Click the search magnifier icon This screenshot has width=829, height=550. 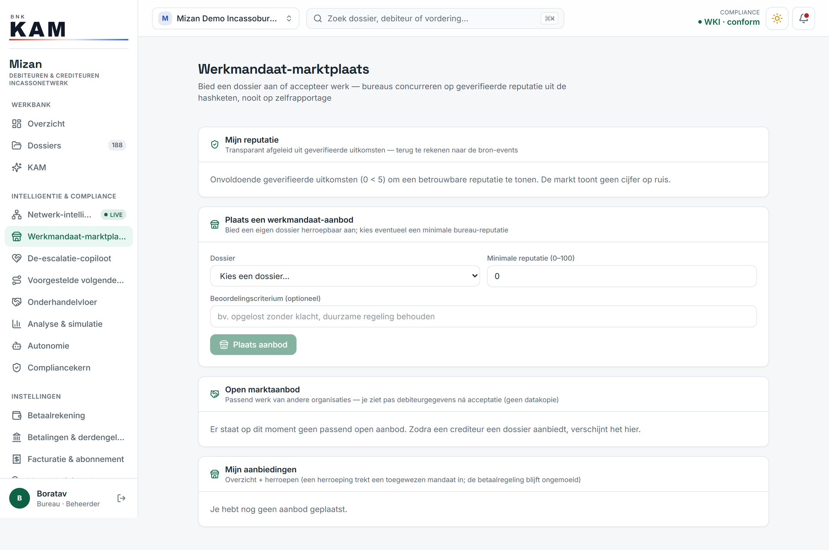click(x=318, y=19)
